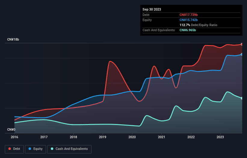Click the blue Equity legend dot
The height and width of the screenshot is (158, 247).
(x=30, y=149)
